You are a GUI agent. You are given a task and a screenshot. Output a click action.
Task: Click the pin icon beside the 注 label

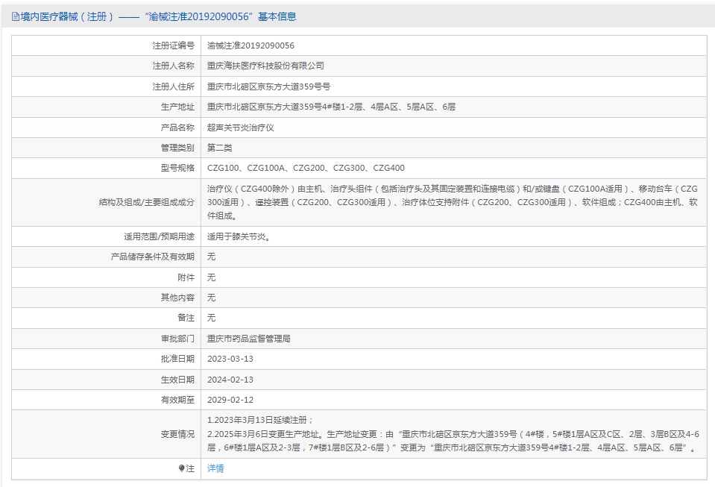[x=181, y=468]
